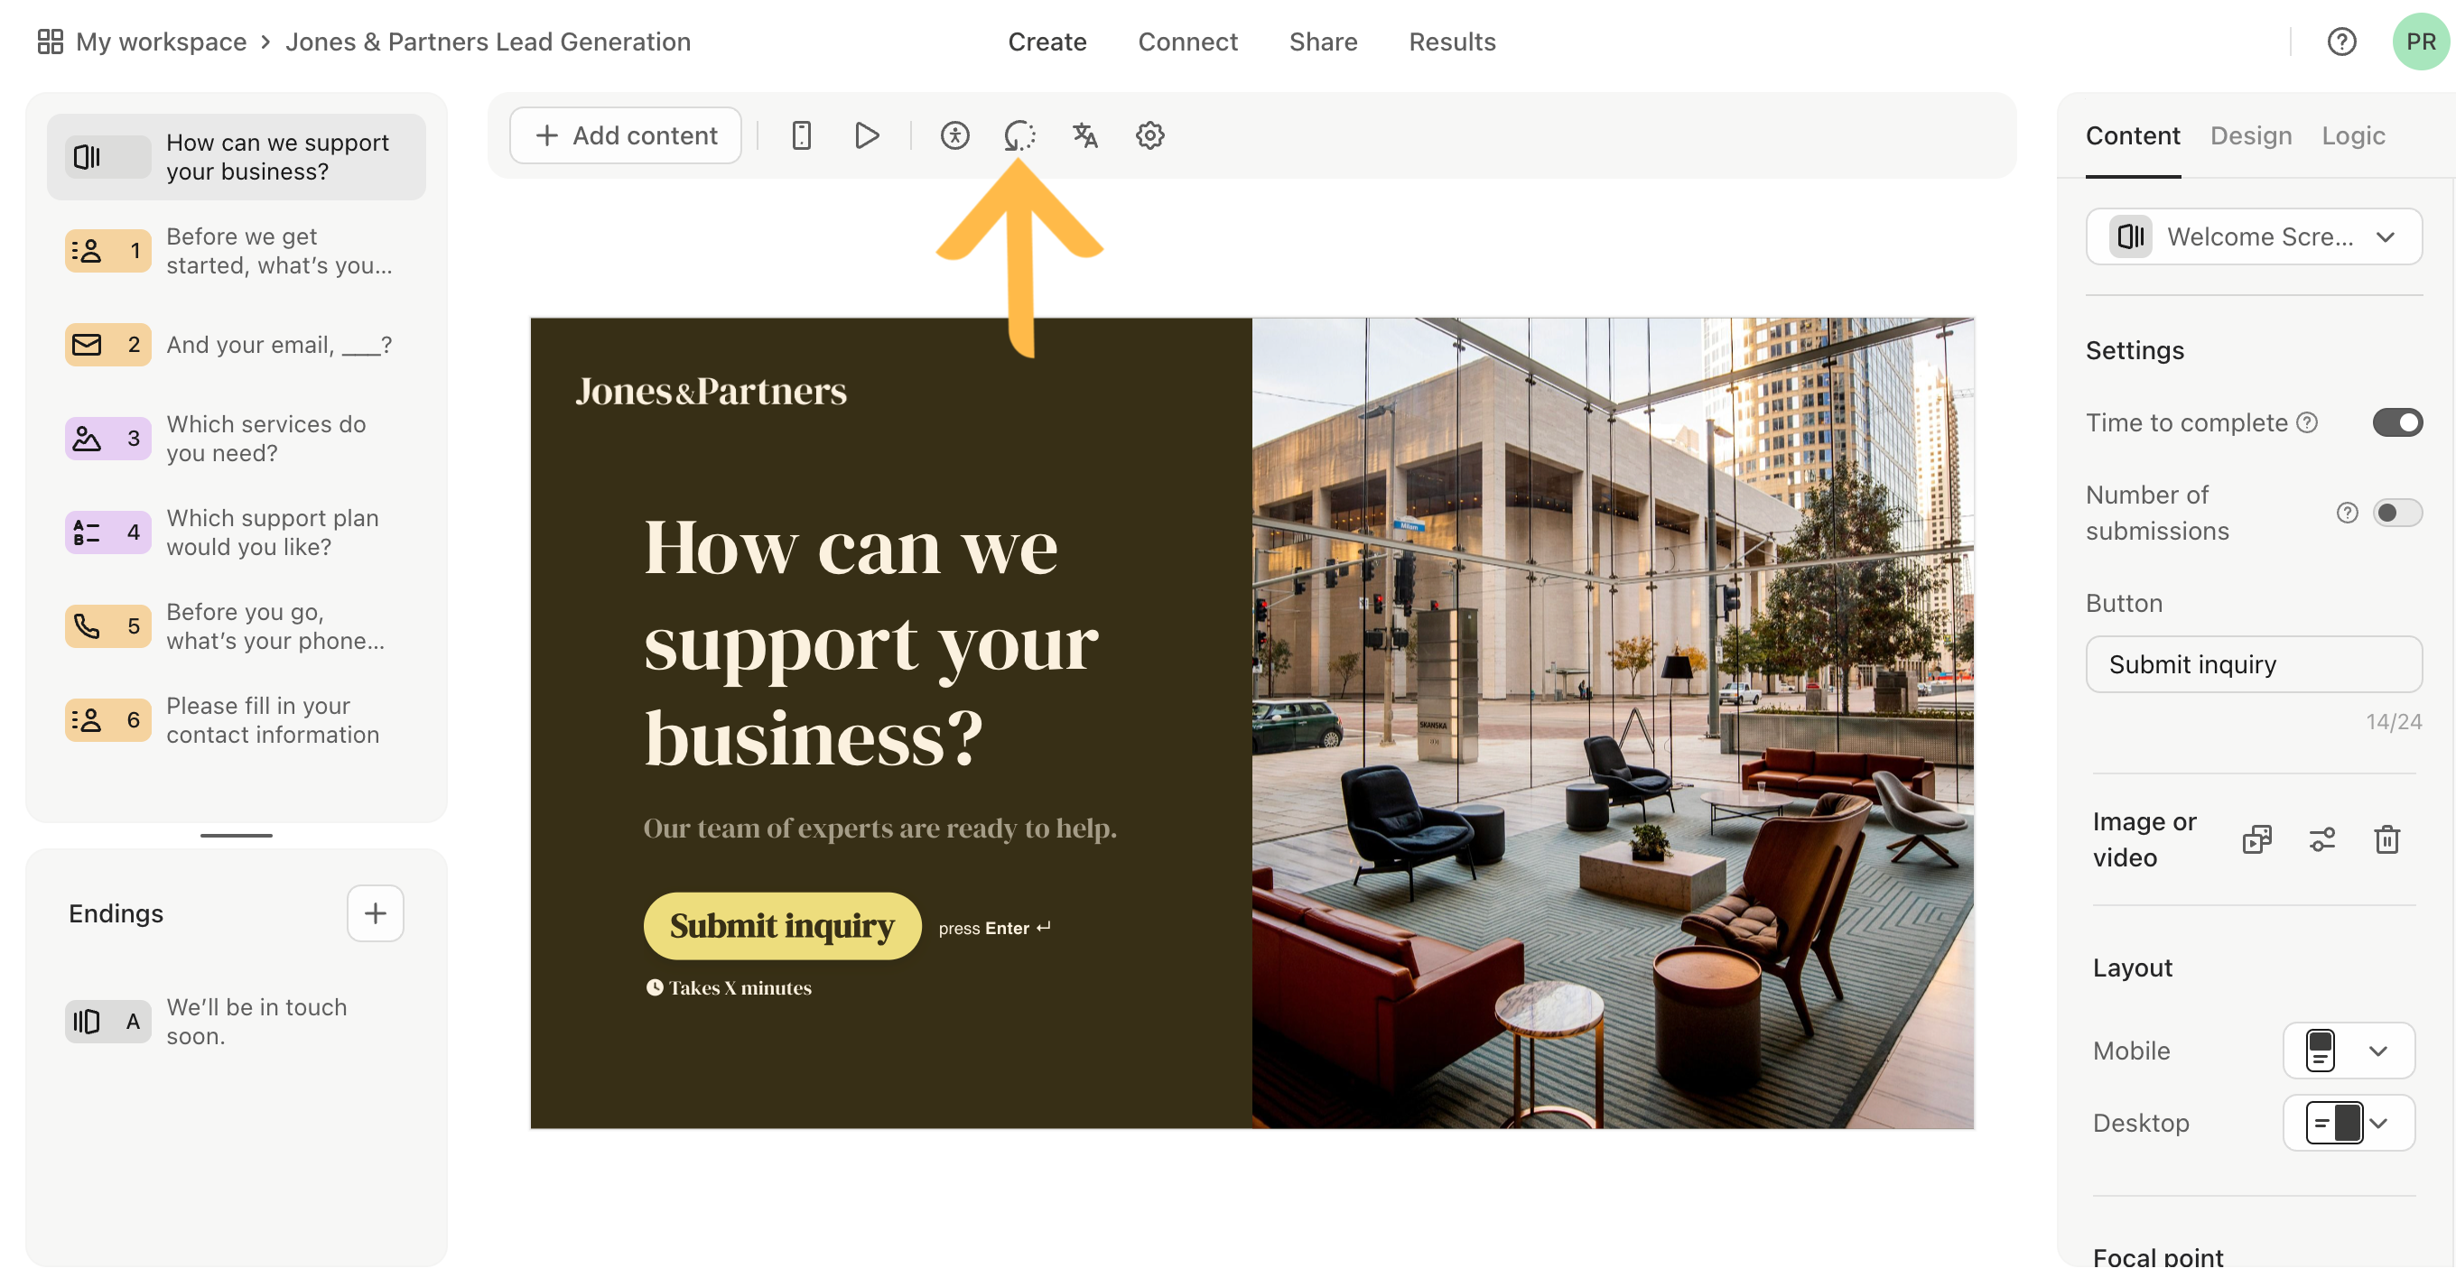Image resolution: width=2456 pixels, height=1287 pixels.
Task: Expand the Welcome Screen type dropdown
Action: pyautogui.click(x=2253, y=236)
